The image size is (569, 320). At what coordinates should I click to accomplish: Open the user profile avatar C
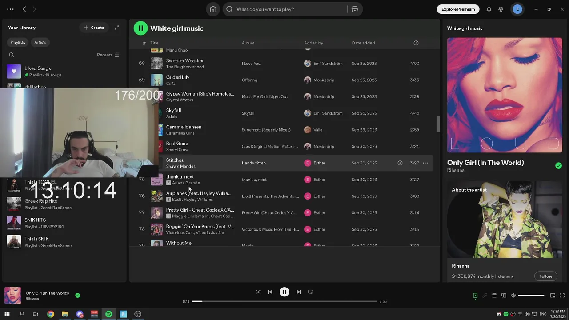pyautogui.click(x=517, y=9)
